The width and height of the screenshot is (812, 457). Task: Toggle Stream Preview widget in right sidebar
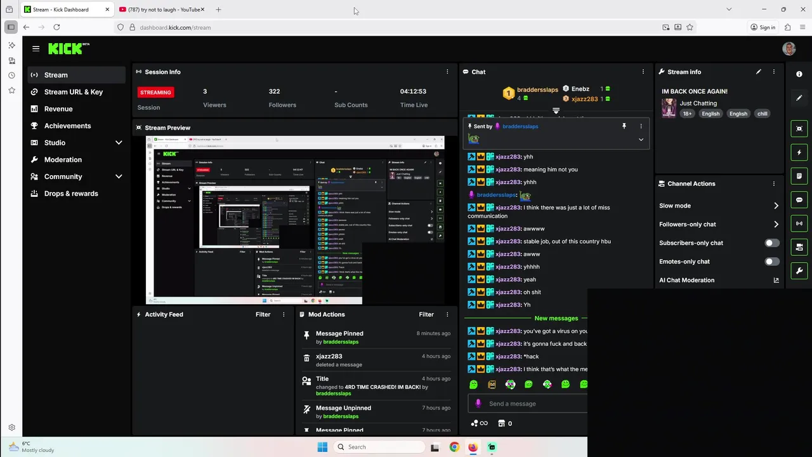pos(799,129)
